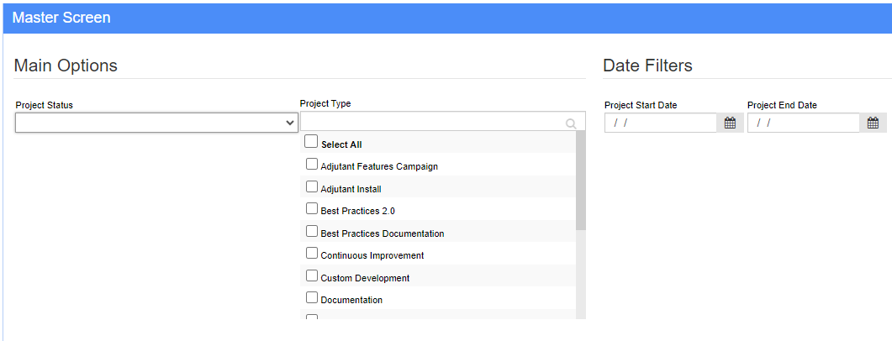Image resolution: width=892 pixels, height=341 pixels.
Task: Check the Custom Development project type
Action: pos(312,275)
